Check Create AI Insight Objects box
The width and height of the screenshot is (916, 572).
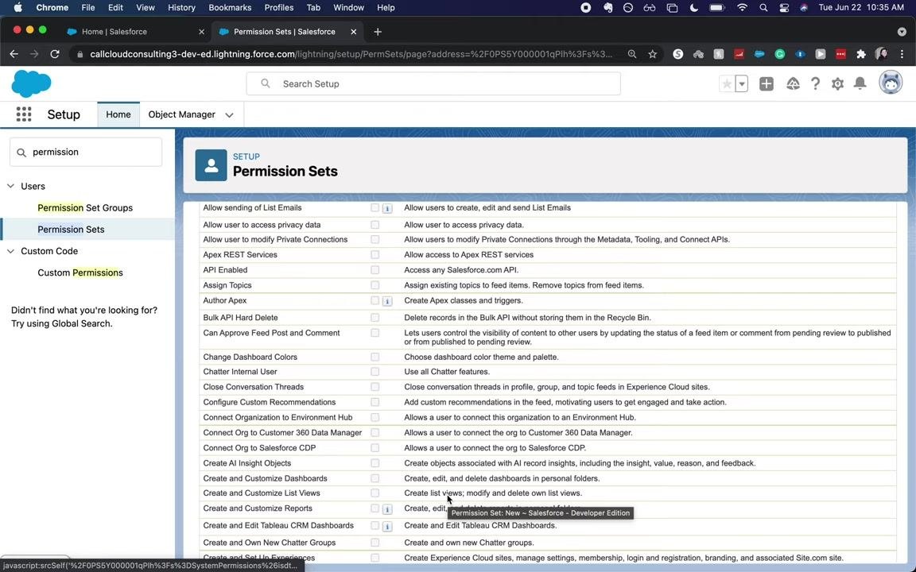[x=375, y=463]
